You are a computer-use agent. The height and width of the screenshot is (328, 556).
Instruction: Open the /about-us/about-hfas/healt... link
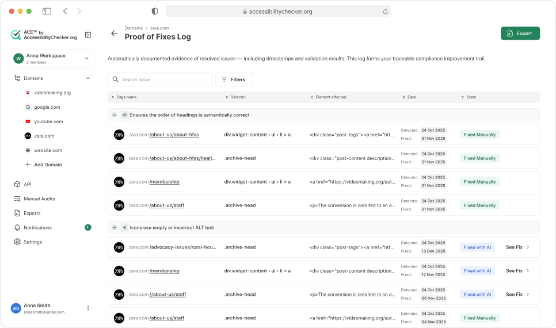click(x=182, y=158)
